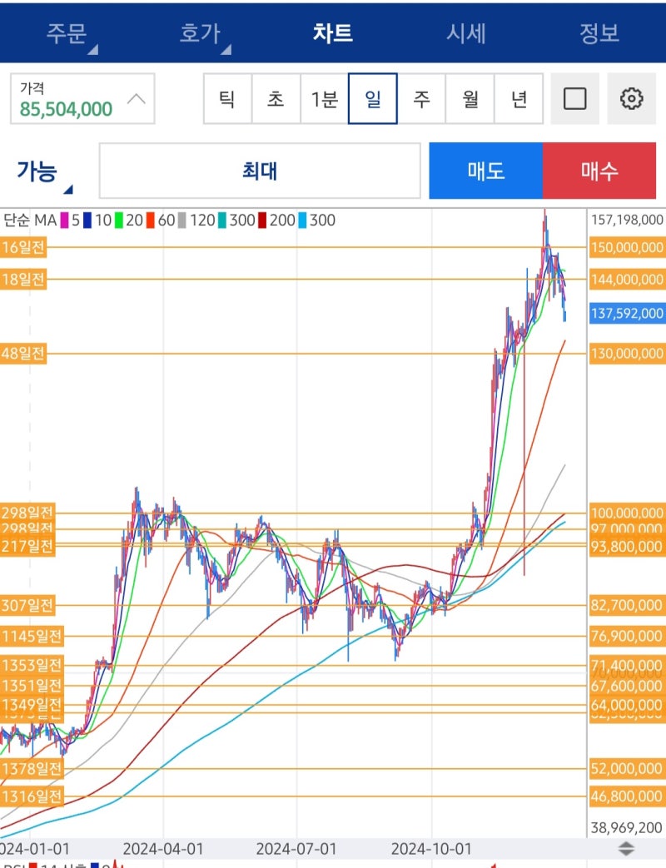Click the 1145일전 line label
The width and height of the screenshot is (666, 868).
tap(32, 636)
